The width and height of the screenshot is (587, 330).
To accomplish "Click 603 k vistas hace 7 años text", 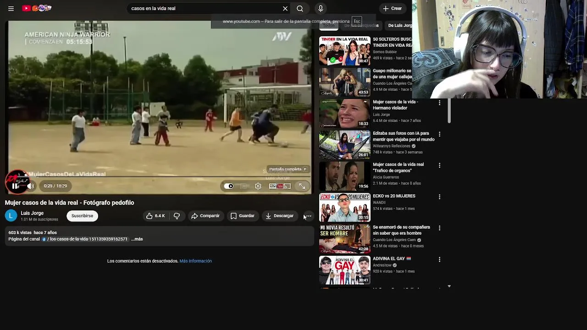I will 33,233.
